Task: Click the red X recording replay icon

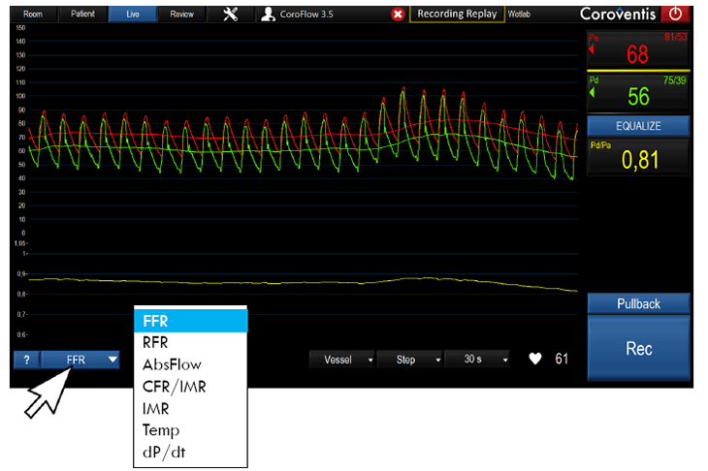Action: tap(399, 15)
